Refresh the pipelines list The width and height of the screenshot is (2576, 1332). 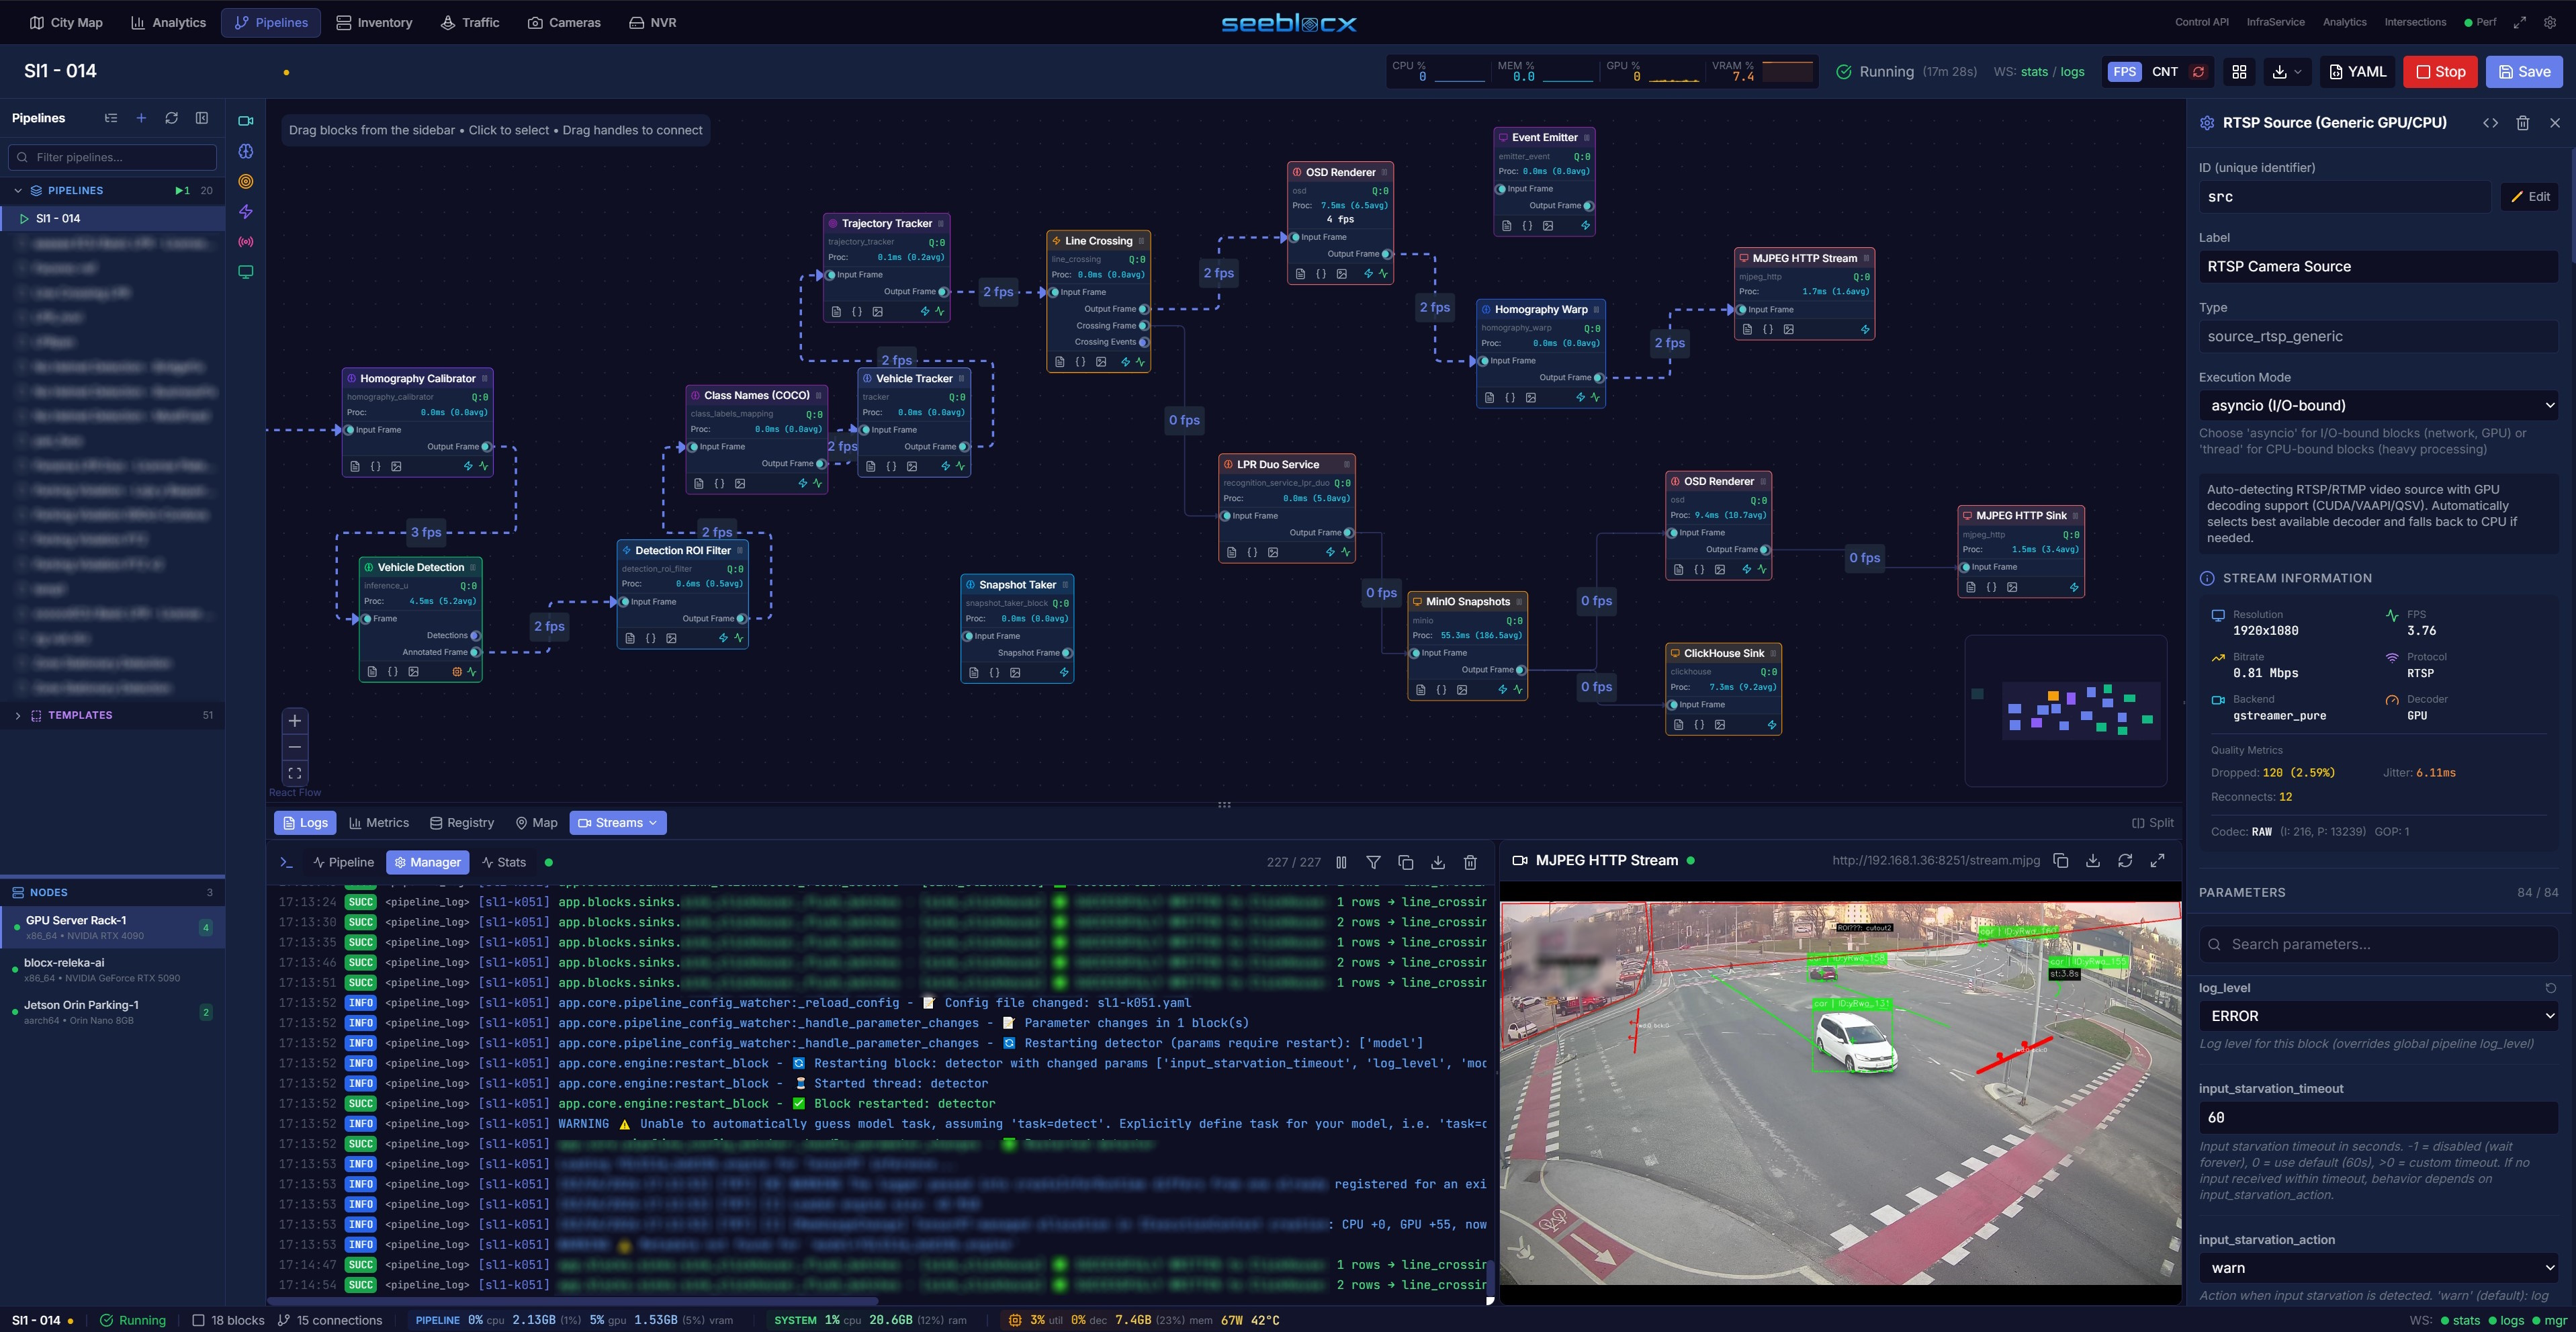coord(171,118)
